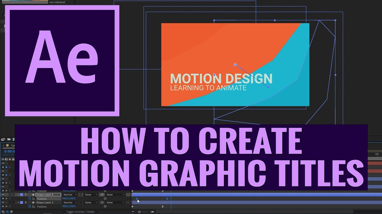The width and height of the screenshot is (382, 214).
Task: Click the timeline zoom out small mountain icon
Action: pos(133,212)
